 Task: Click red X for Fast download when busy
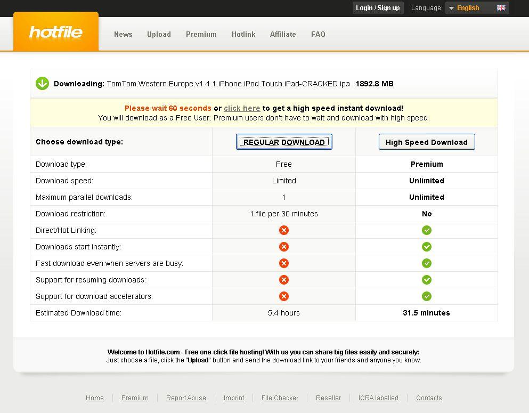pyautogui.click(x=284, y=263)
